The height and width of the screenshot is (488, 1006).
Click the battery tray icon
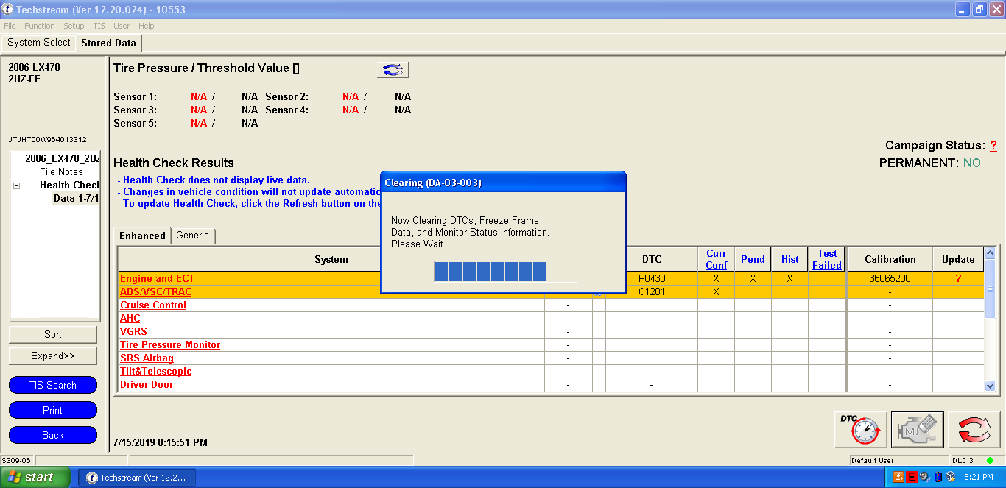(938, 477)
